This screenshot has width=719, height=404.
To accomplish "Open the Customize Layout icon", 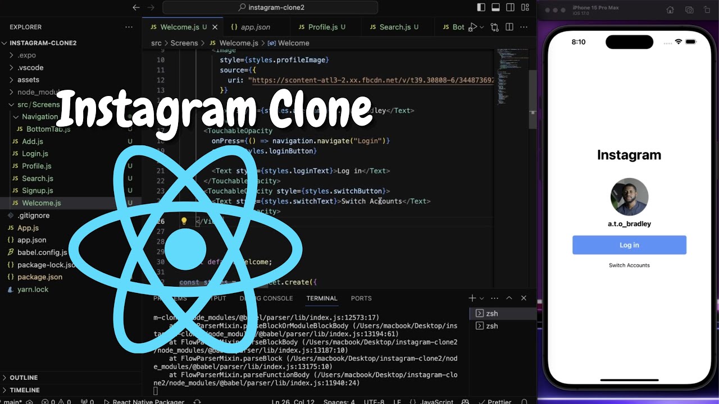I will point(525,8).
